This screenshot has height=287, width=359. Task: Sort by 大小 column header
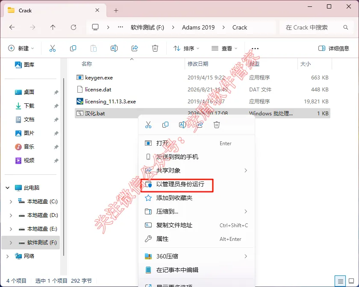click(x=306, y=64)
